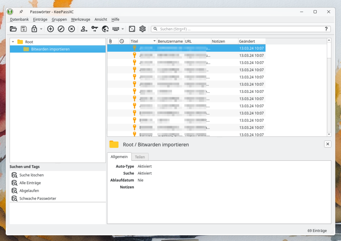Open the Ansicht menu
Image resolution: width=341 pixels, height=241 pixels.
[x=101, y=19]
